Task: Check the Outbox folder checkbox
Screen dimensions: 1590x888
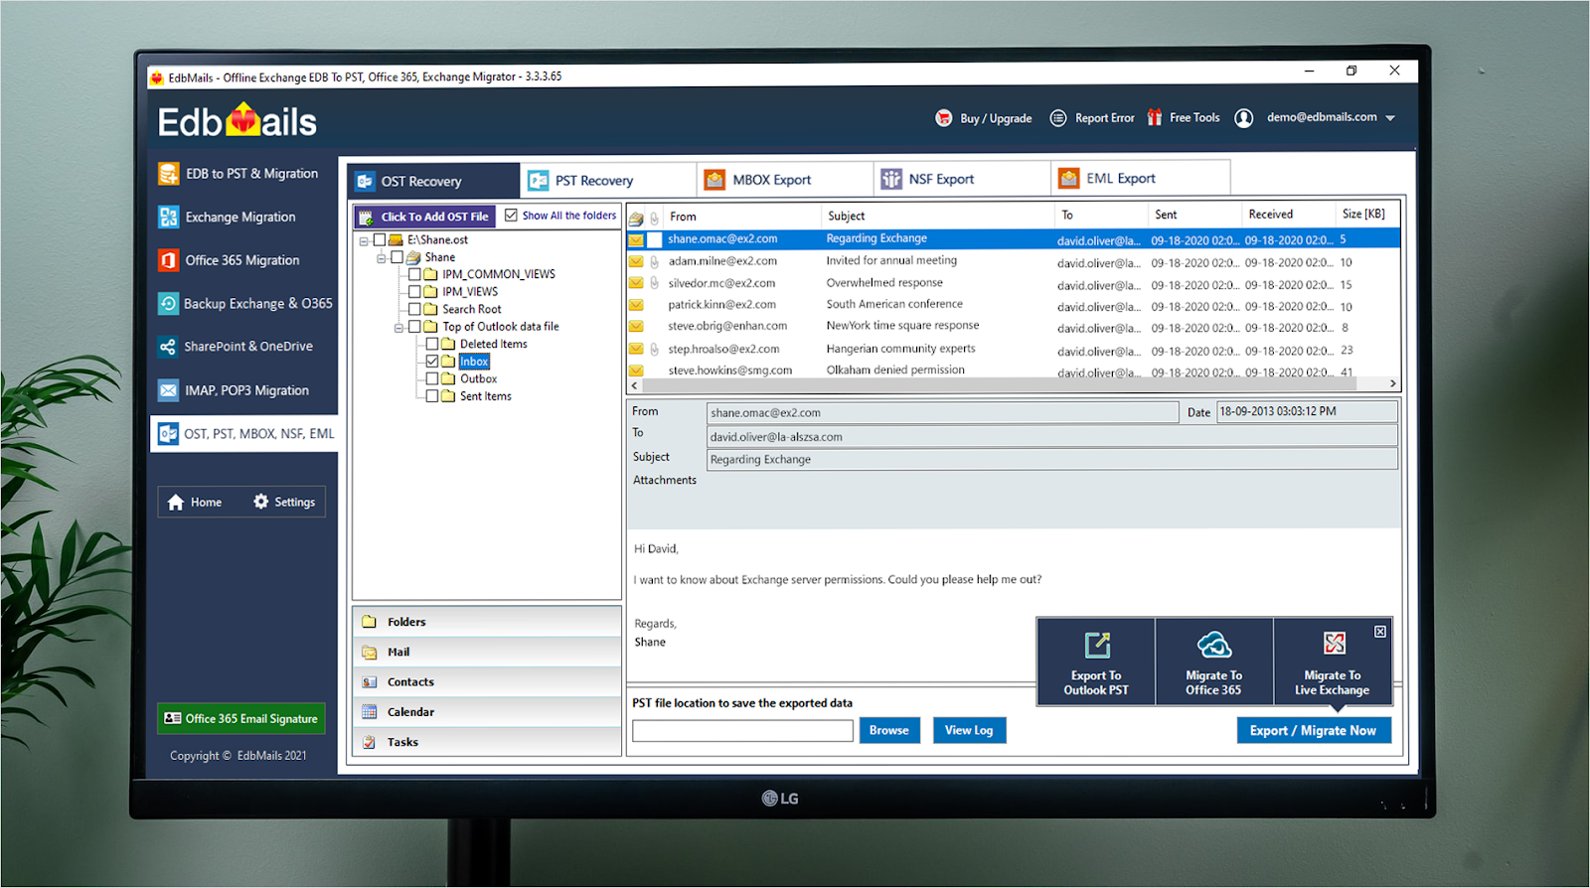Action: coord(432,378)
